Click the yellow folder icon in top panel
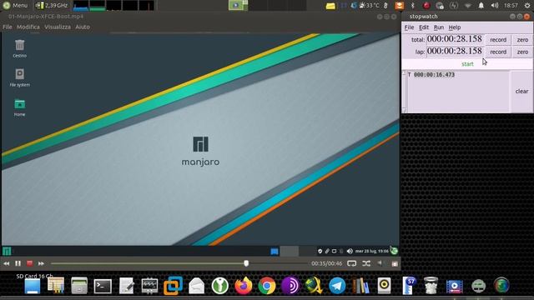Screen dimensions: 534x300 (x=330, y=6)
